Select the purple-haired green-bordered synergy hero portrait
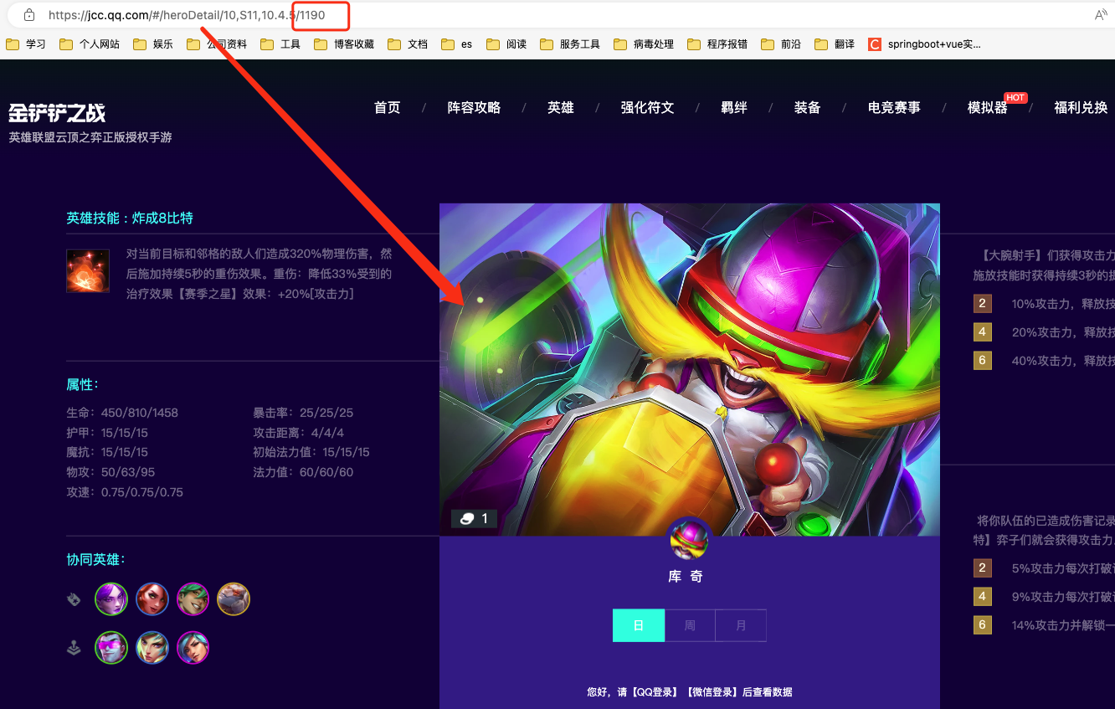 point(111,599)
